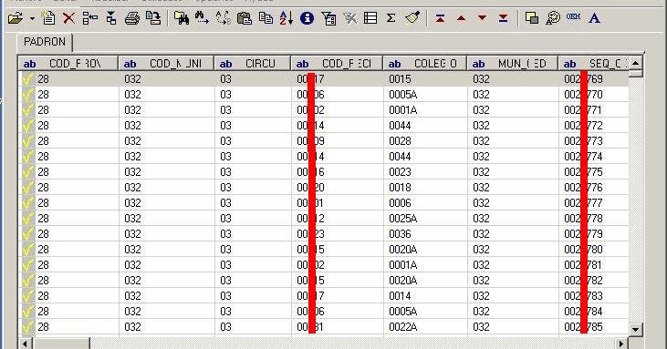Click the MUN_CED column header

(x=512, y=64)
